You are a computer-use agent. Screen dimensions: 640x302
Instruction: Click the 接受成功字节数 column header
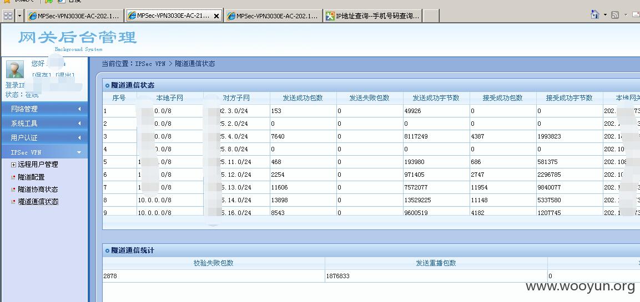(x=569, y=98)
